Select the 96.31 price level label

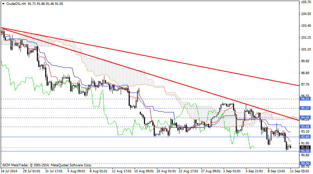coord(305,99)
